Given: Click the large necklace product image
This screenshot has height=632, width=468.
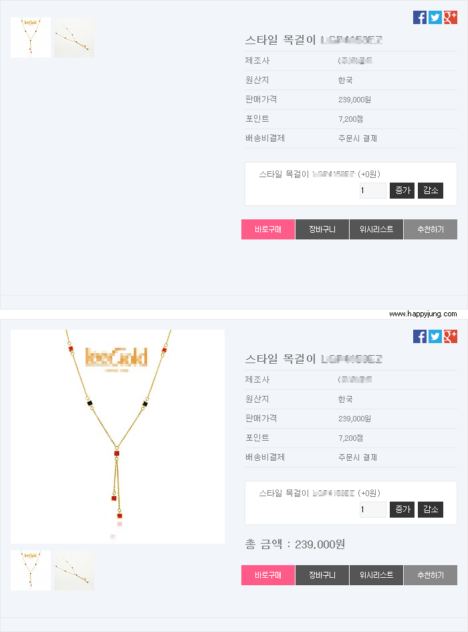Looking at the screenshot, I should point(118,437).
